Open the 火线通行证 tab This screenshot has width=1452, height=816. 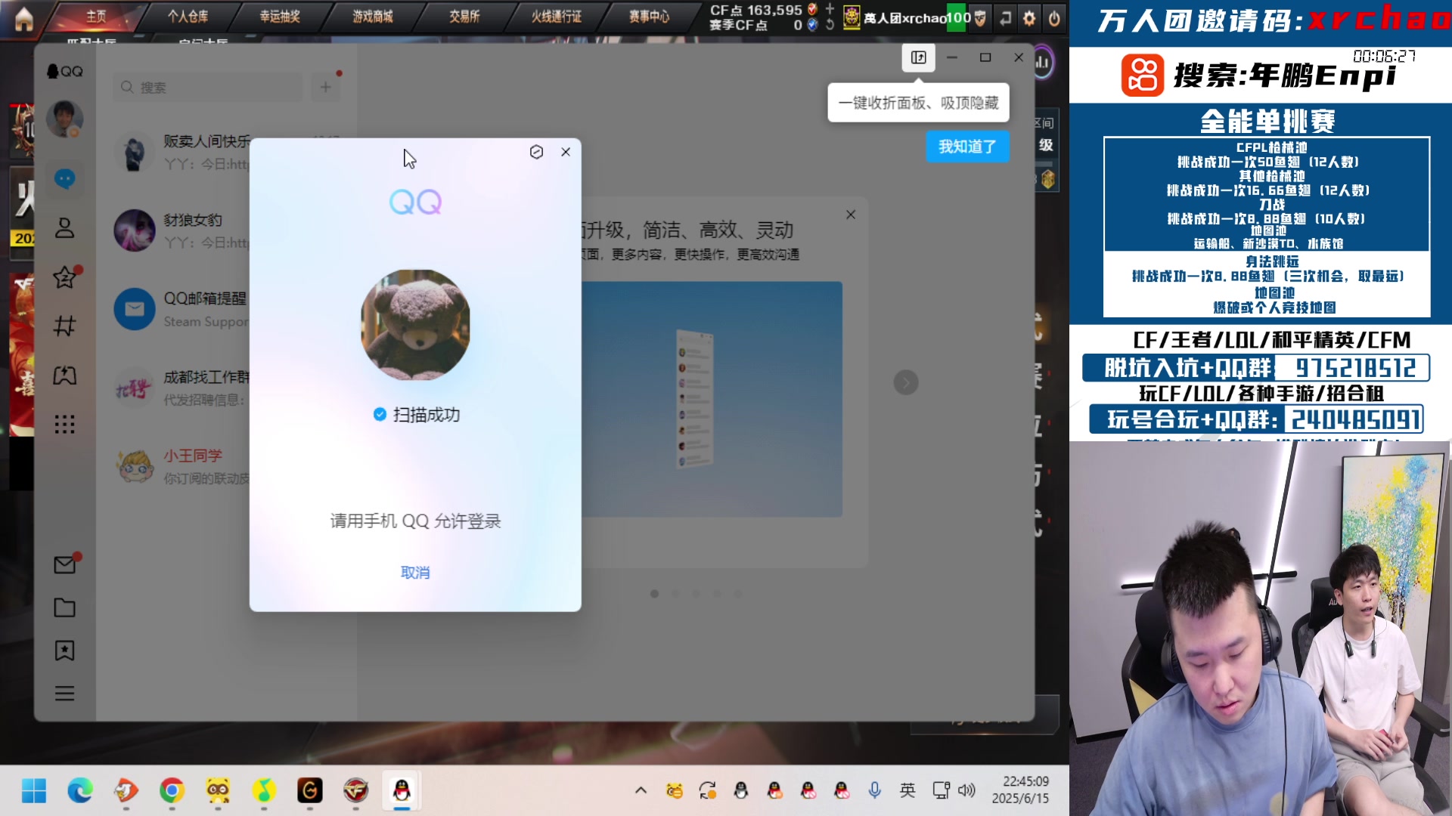coord(557,17)
